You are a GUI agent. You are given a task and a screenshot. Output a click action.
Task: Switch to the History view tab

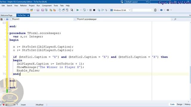pyautogui.click(x=187, y=104)
